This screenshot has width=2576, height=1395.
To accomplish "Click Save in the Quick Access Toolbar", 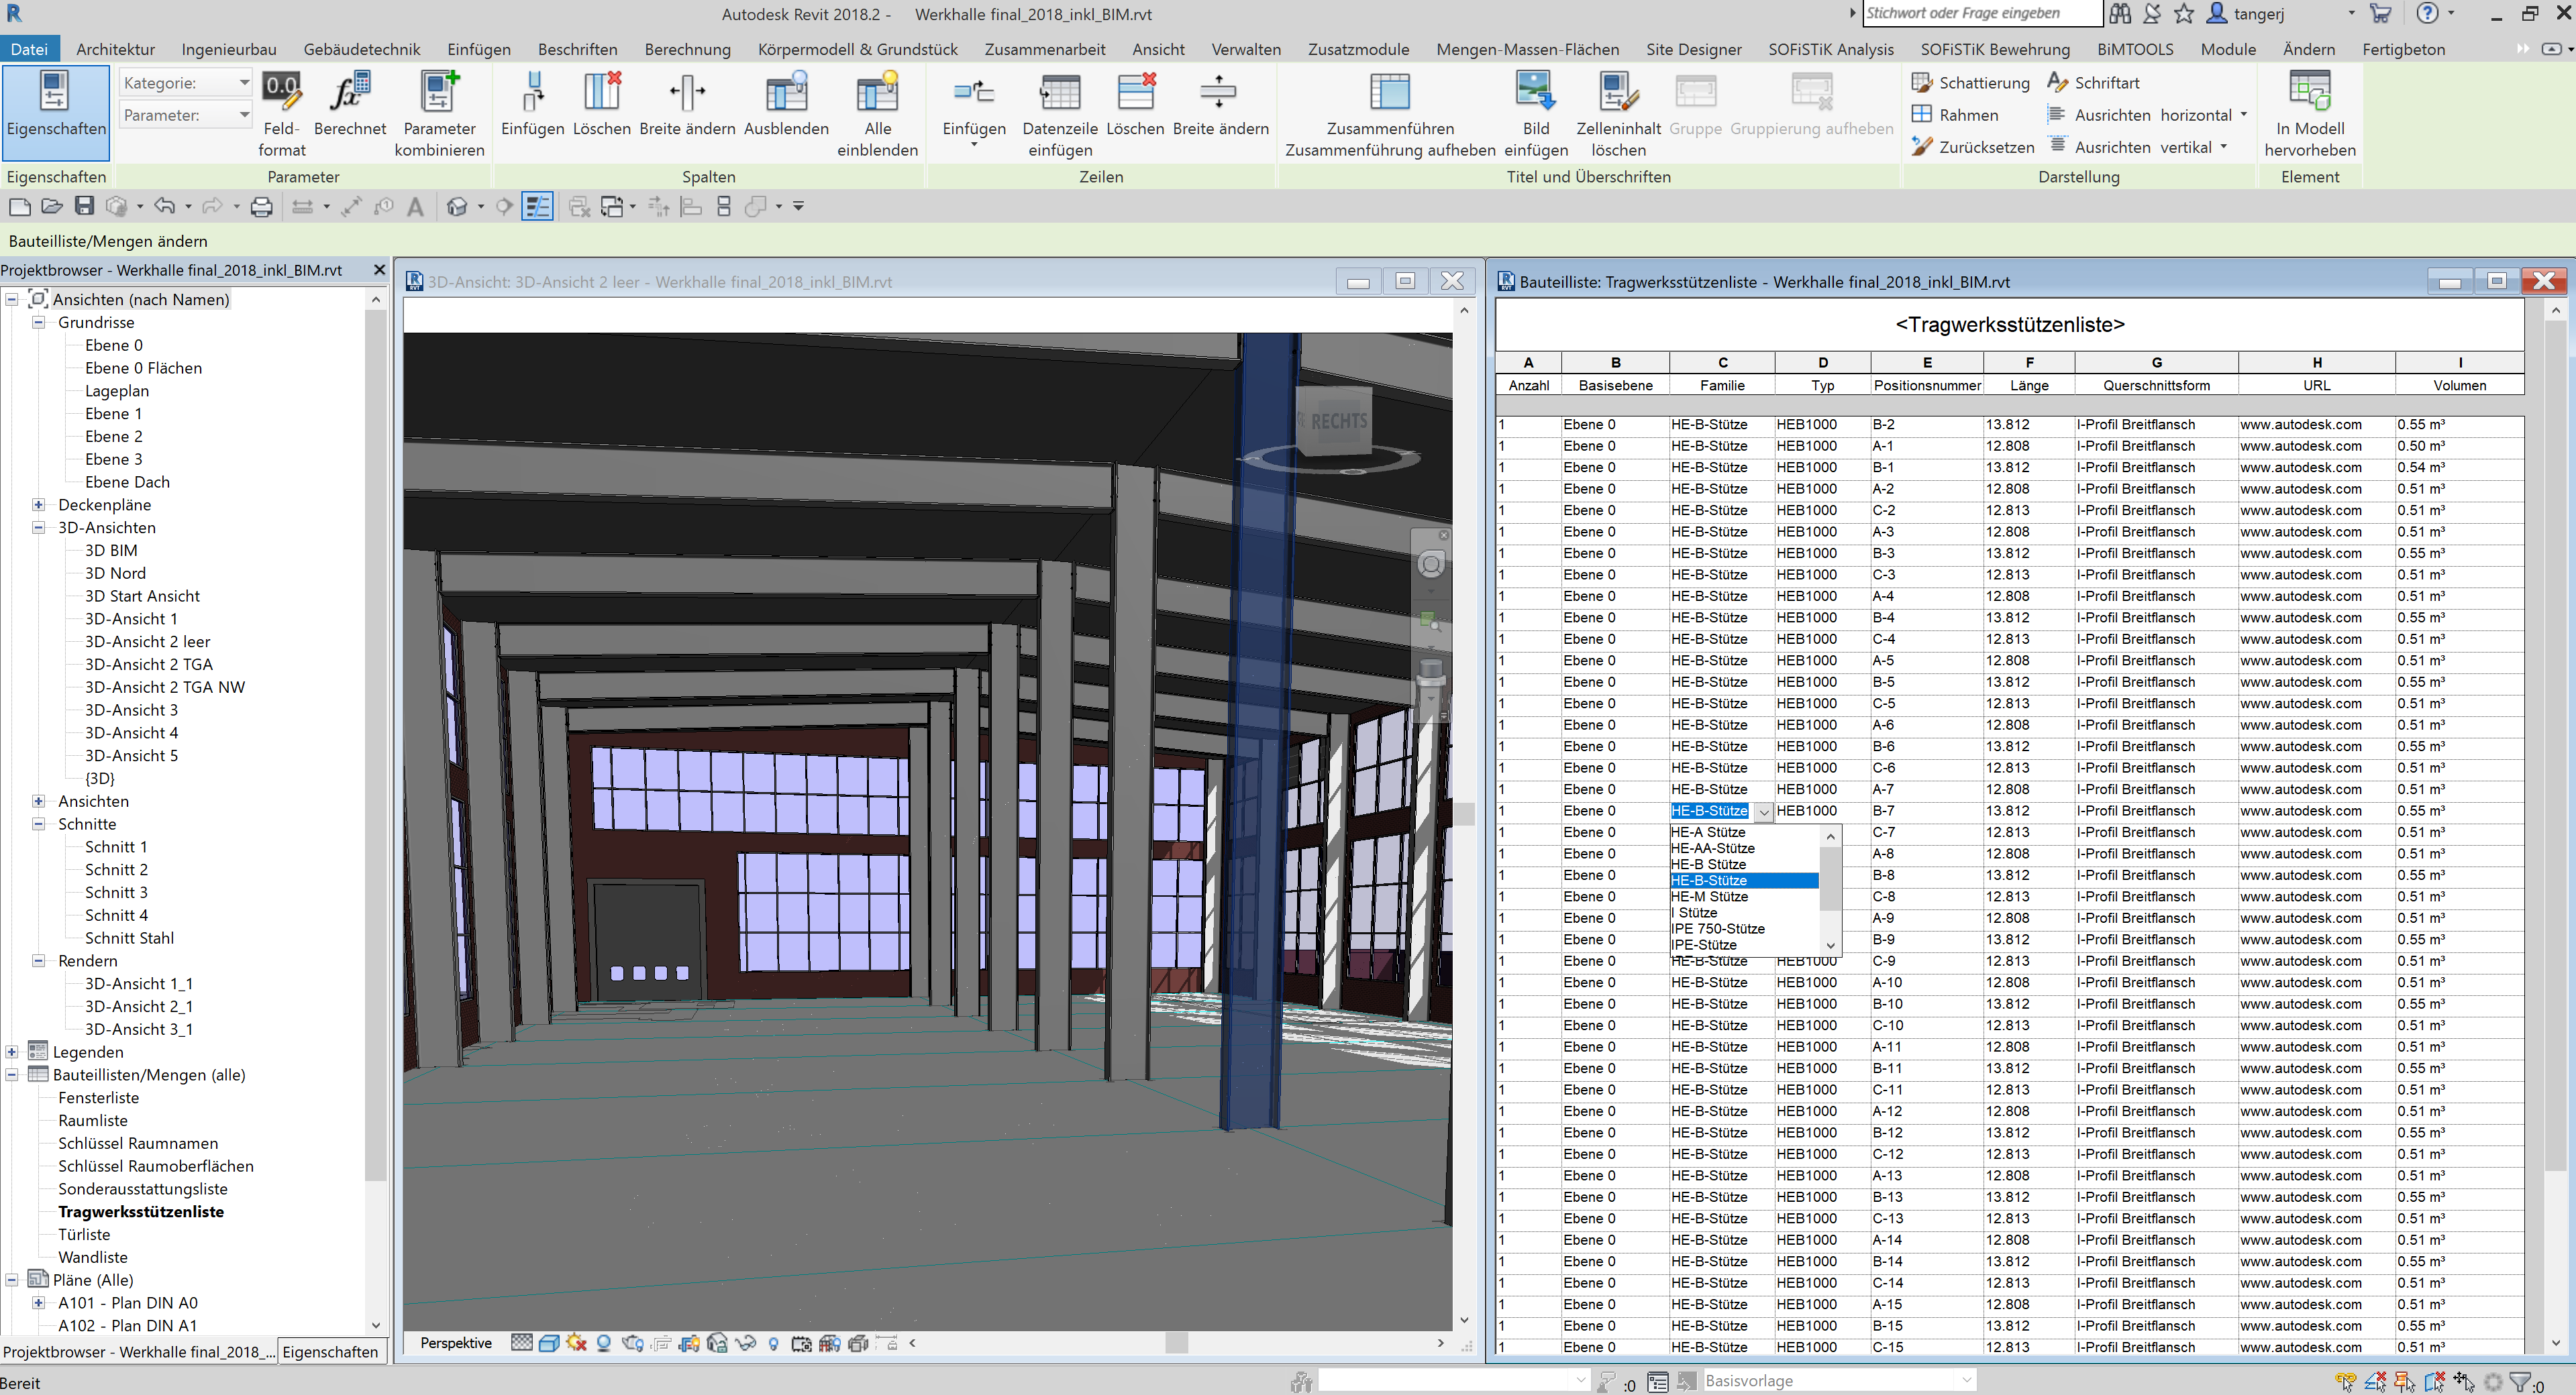I will (x=84, y=206).
